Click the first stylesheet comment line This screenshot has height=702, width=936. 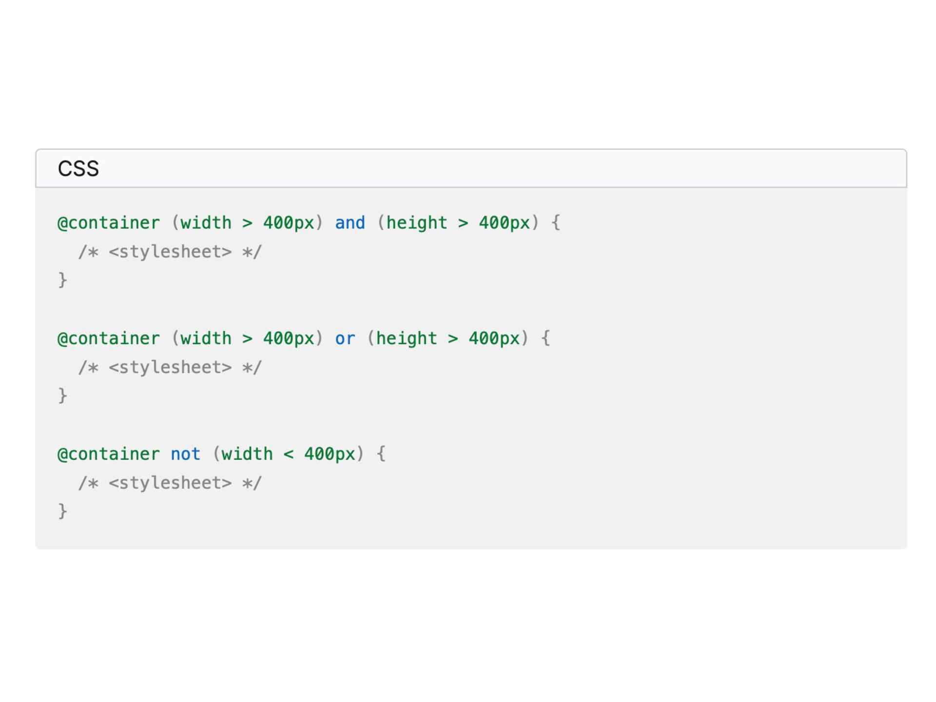[x=170, y=252]
